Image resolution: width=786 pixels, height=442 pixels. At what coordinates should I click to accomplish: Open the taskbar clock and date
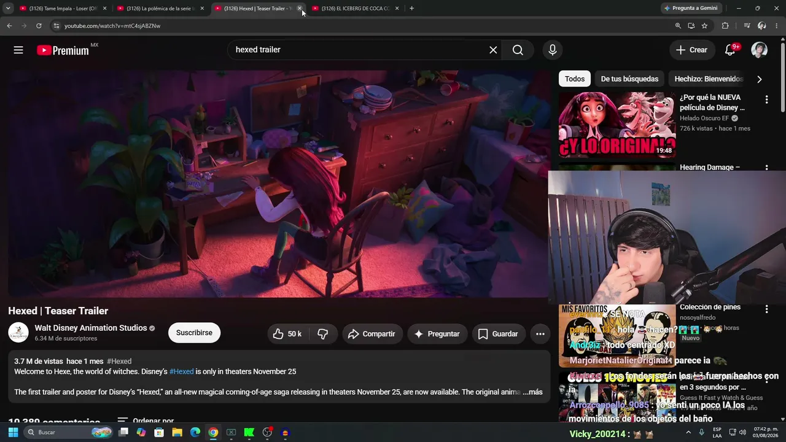(766, 432)
